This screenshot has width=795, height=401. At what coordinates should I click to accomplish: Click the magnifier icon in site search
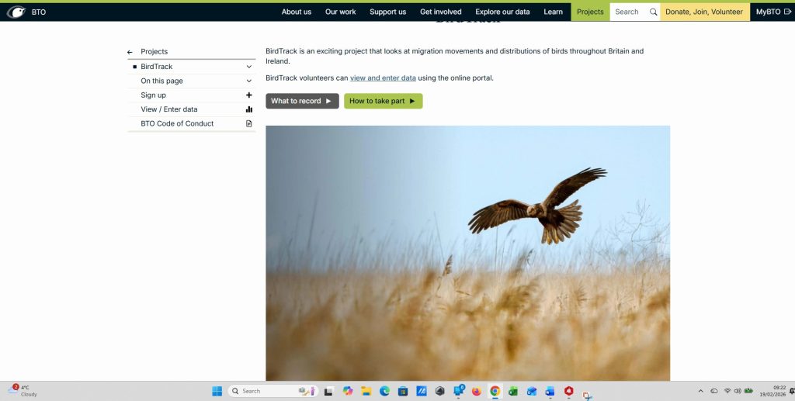[x=653, y=12]
